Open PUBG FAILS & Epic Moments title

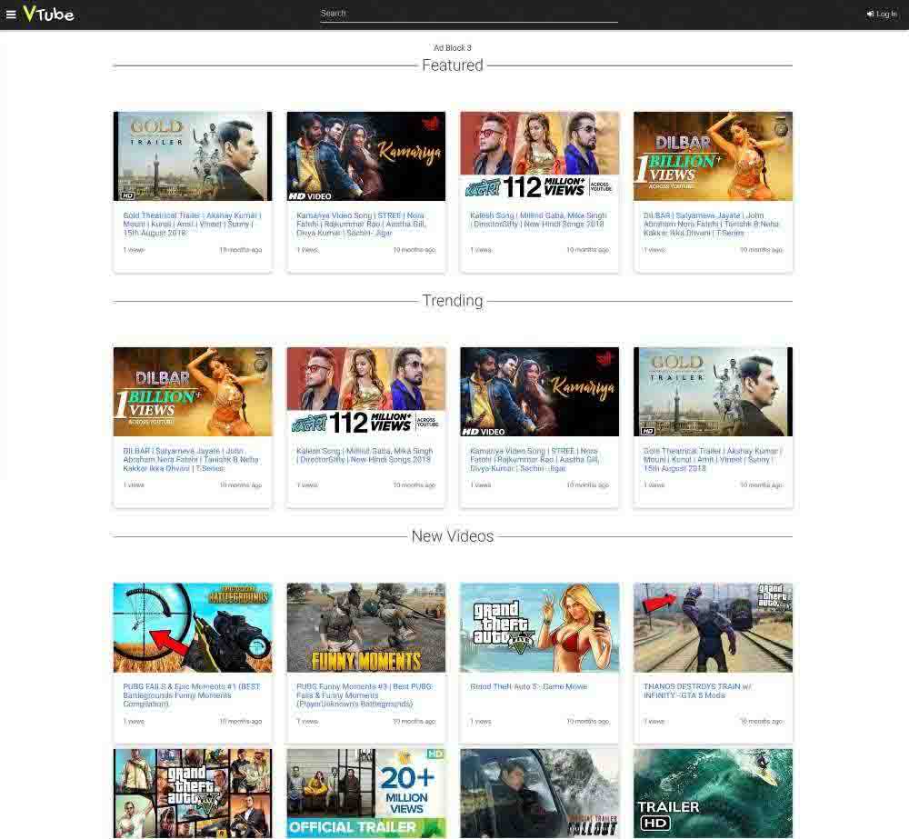(192, 695)
